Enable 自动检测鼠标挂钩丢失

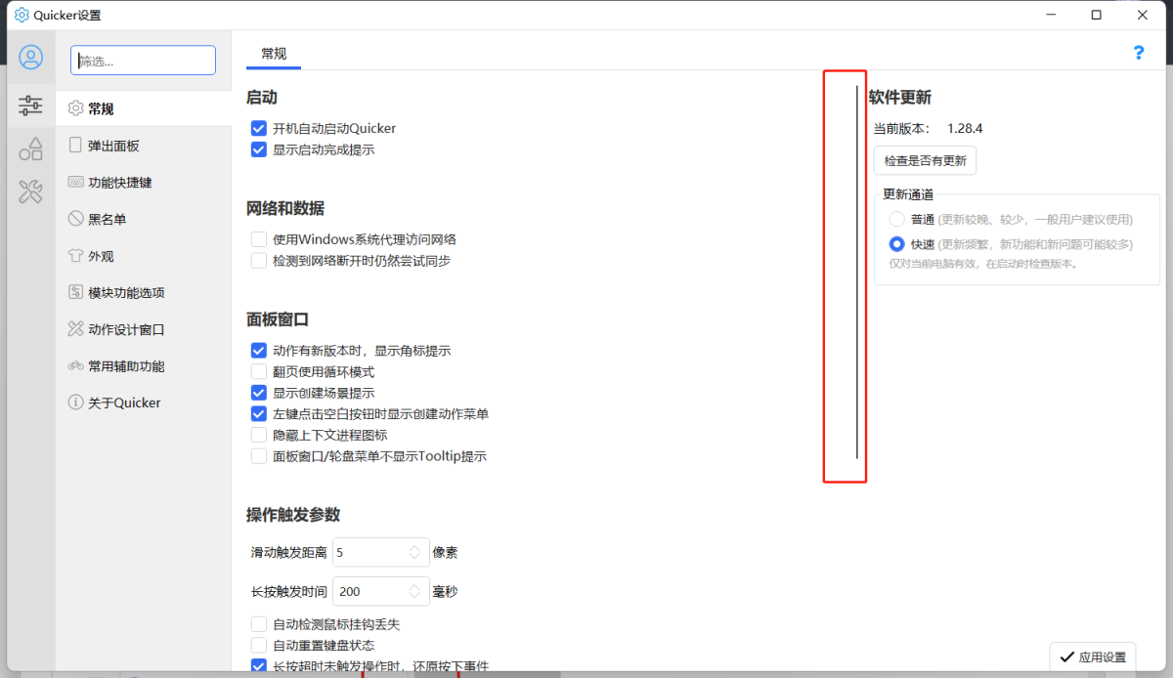click(x=259, y=624)
